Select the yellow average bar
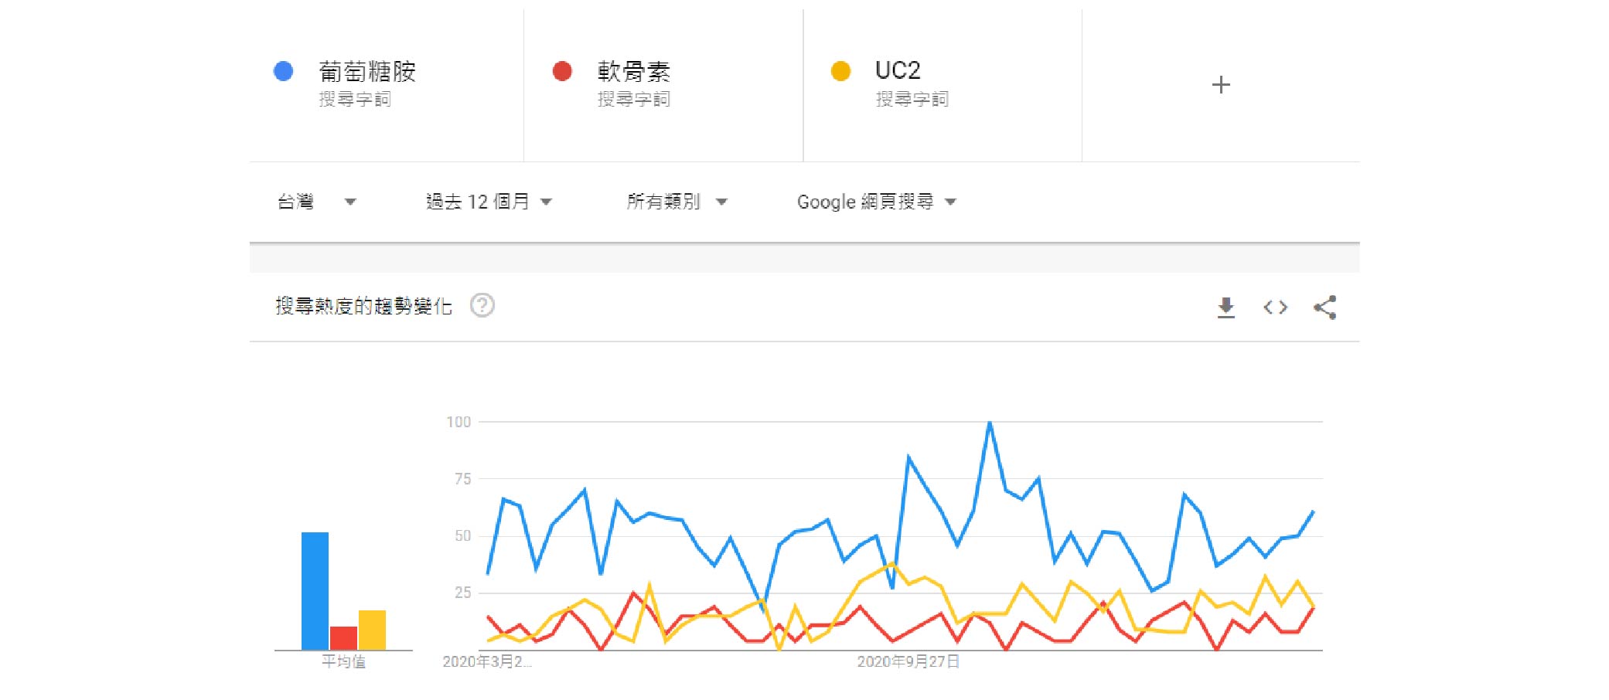This screenshot has width=1609, height=700. [x=372, y=630]
